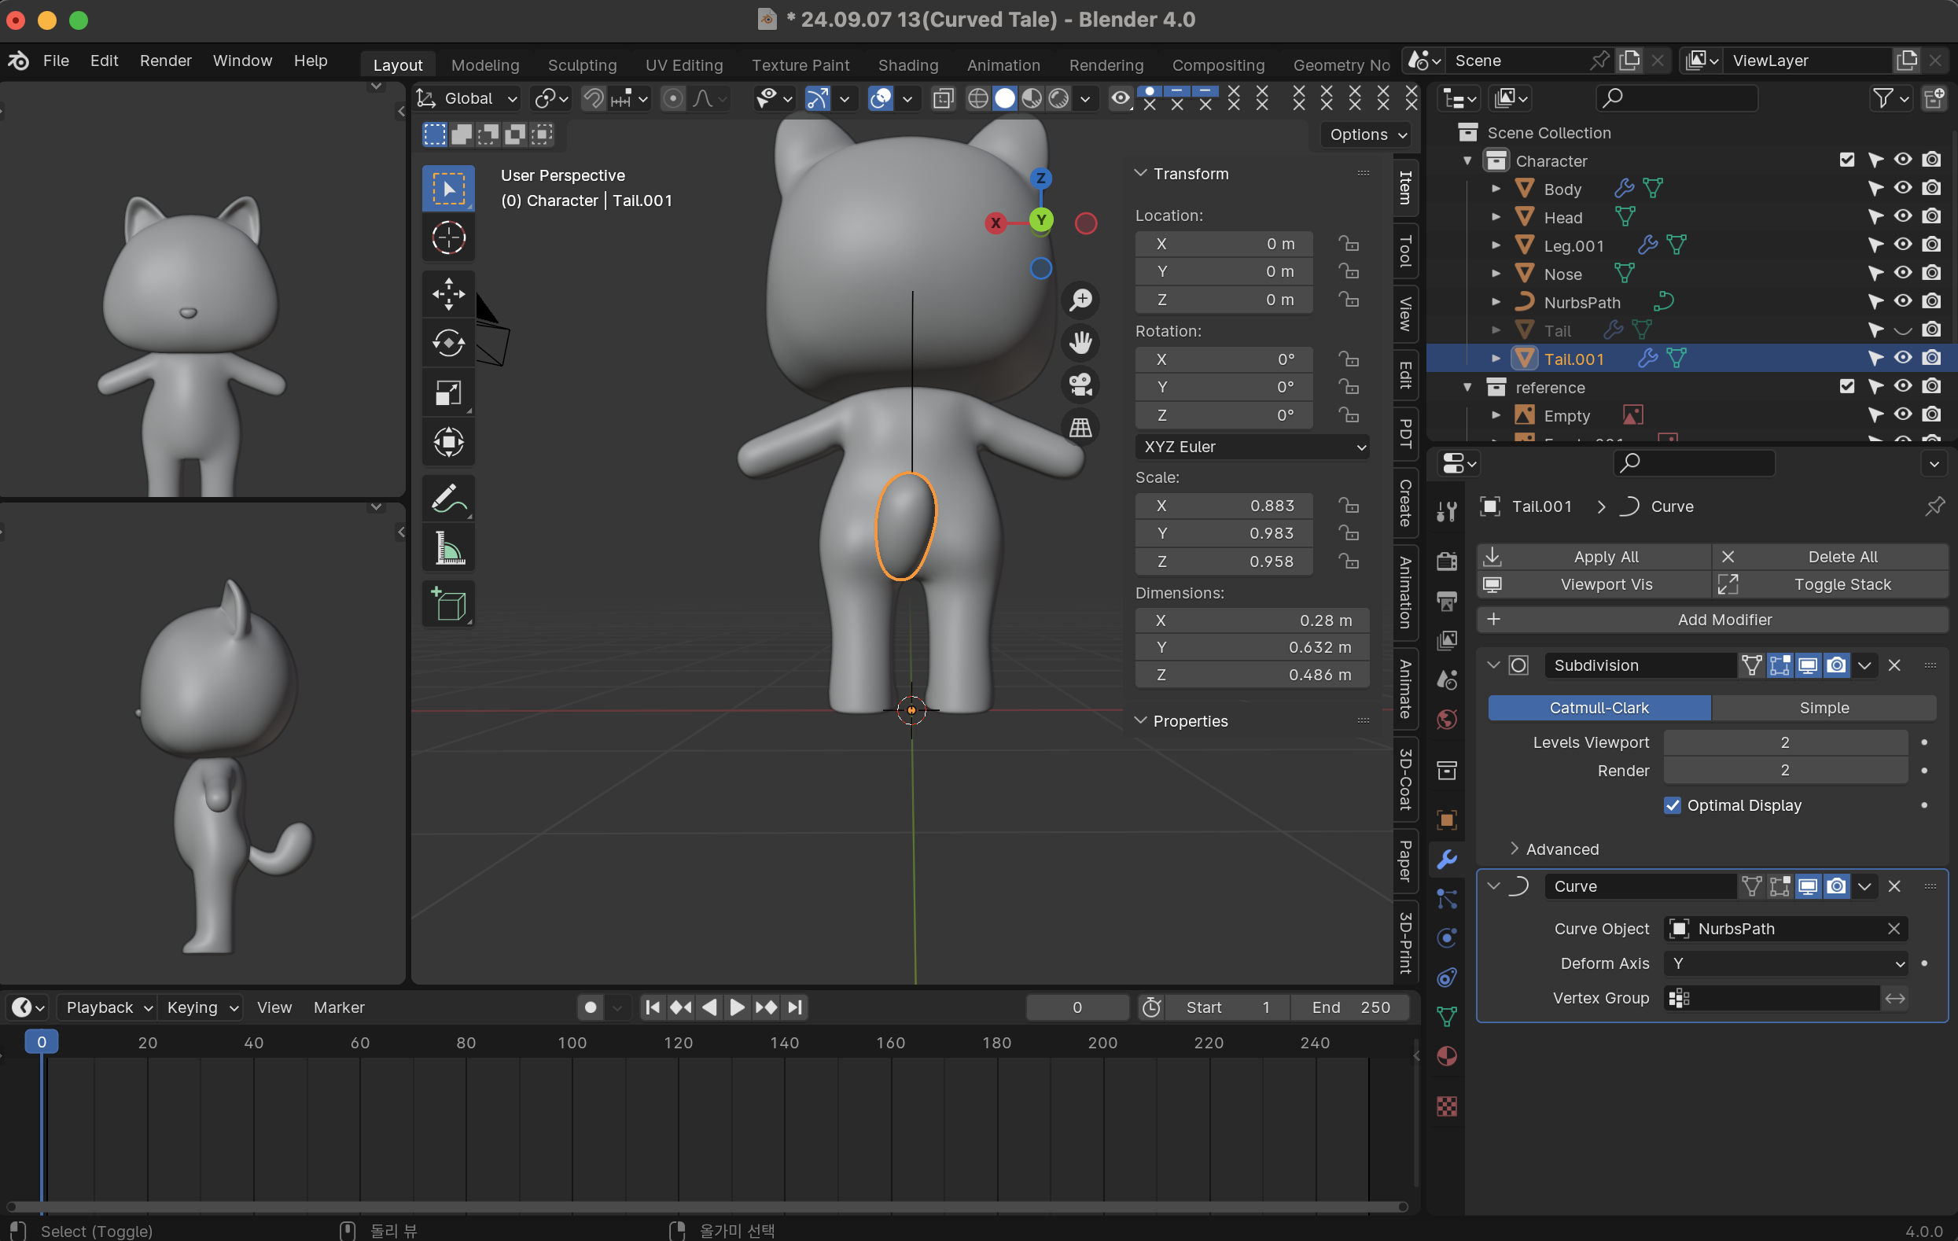Click the Add Modifier button

tap(1713, 620)
